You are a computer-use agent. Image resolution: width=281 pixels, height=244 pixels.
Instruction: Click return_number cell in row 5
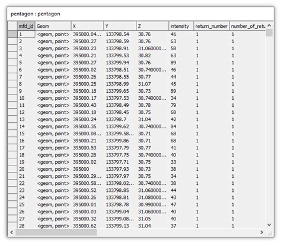212,63
